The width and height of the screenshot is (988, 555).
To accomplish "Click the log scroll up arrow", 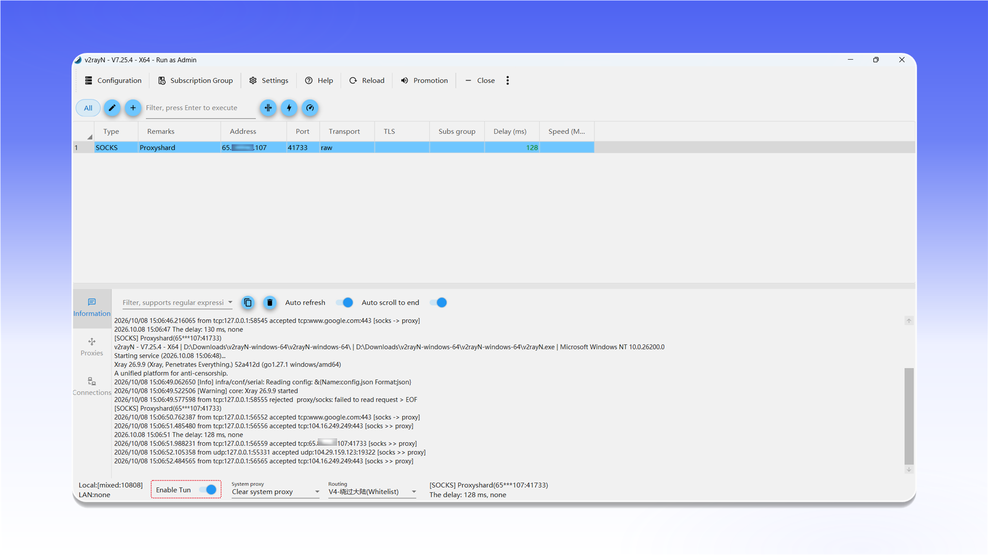I will (x=909, y=321).
